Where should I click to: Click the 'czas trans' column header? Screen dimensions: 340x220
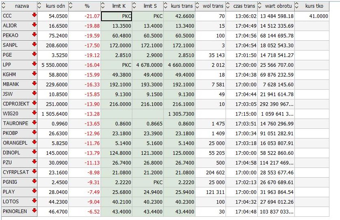[x=244, y=6]
